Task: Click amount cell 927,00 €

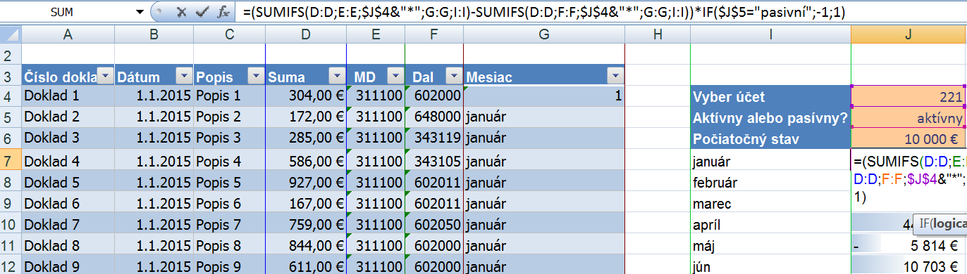Action: tap(306, 182)
